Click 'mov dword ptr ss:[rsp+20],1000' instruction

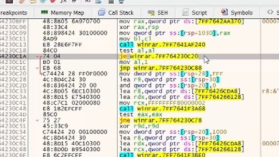pos(173,132)
